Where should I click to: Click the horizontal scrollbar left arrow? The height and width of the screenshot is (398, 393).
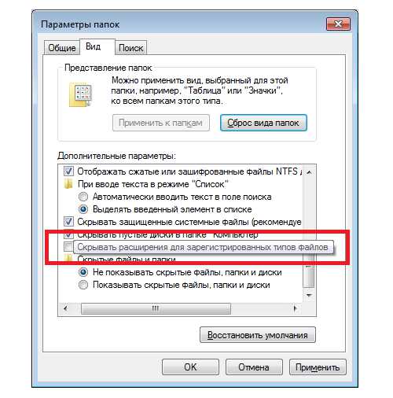(x=66, y=308)
